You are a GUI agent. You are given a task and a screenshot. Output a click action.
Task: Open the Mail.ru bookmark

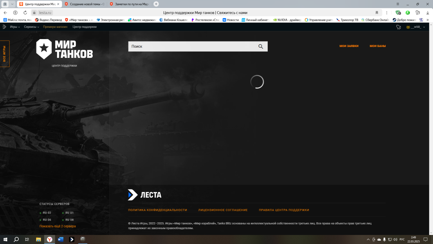[17, 20]
